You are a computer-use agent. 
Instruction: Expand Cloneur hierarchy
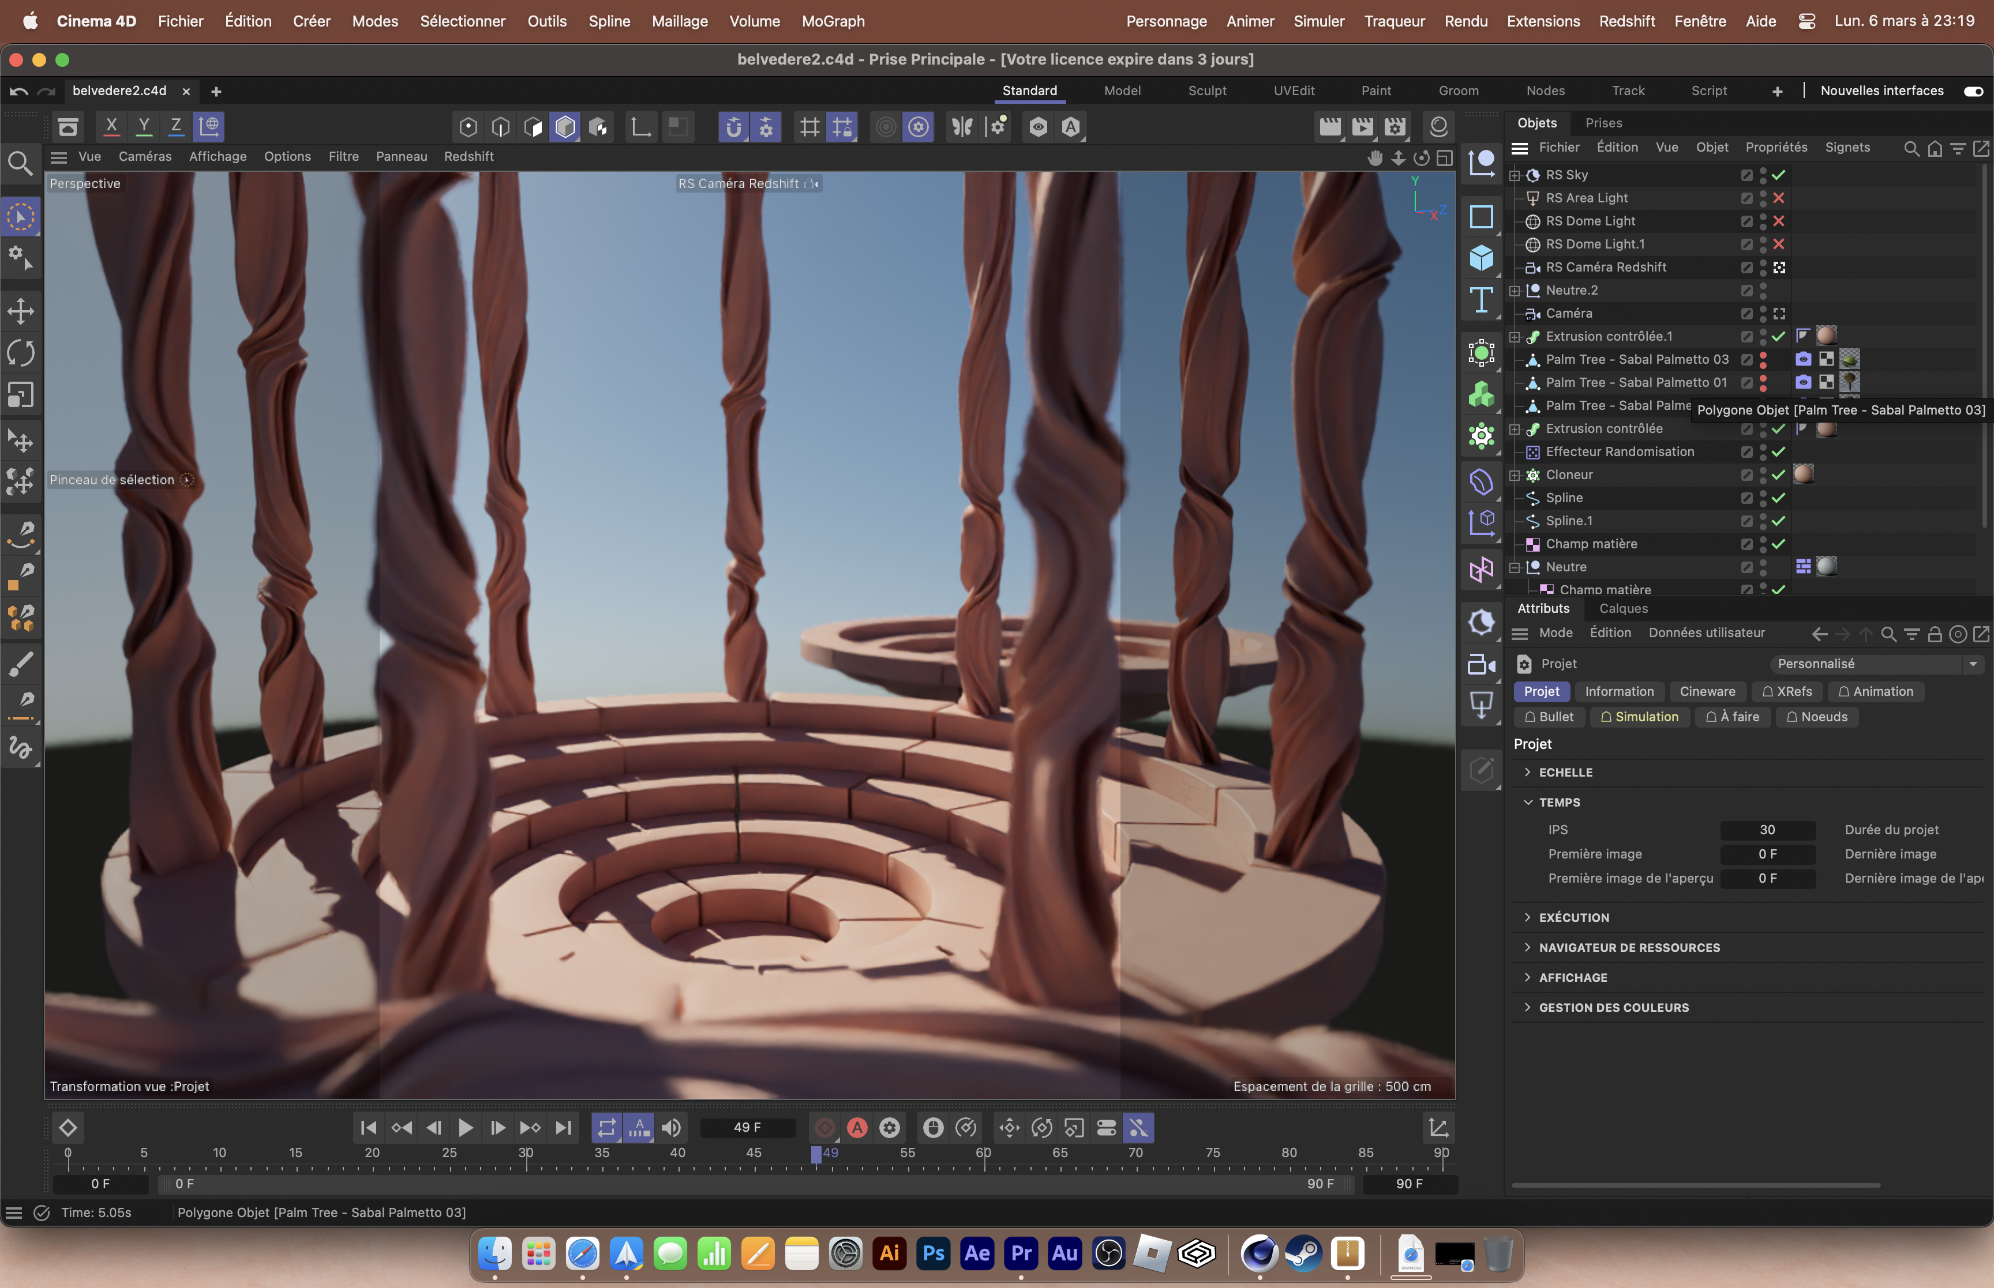click(1515, 475)
